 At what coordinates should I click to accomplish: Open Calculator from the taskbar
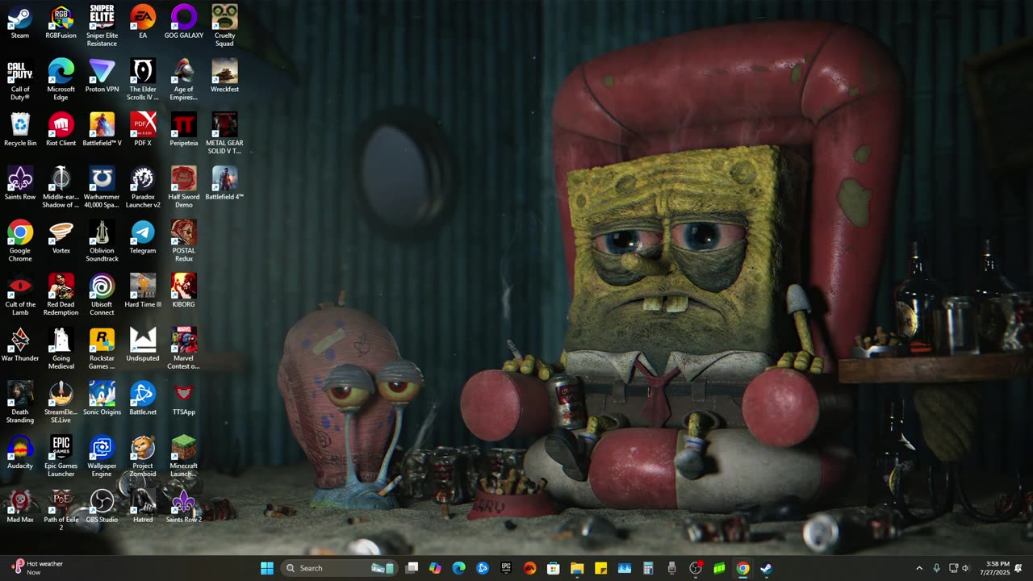648,568
